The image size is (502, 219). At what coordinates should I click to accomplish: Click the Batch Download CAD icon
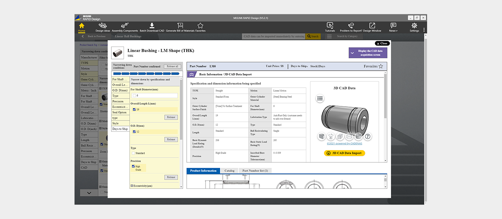point(152,27)
